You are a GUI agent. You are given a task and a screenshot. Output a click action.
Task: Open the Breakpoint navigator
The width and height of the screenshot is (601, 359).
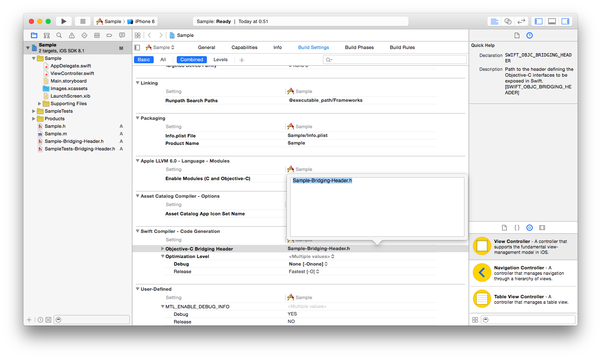pos(109,36)
